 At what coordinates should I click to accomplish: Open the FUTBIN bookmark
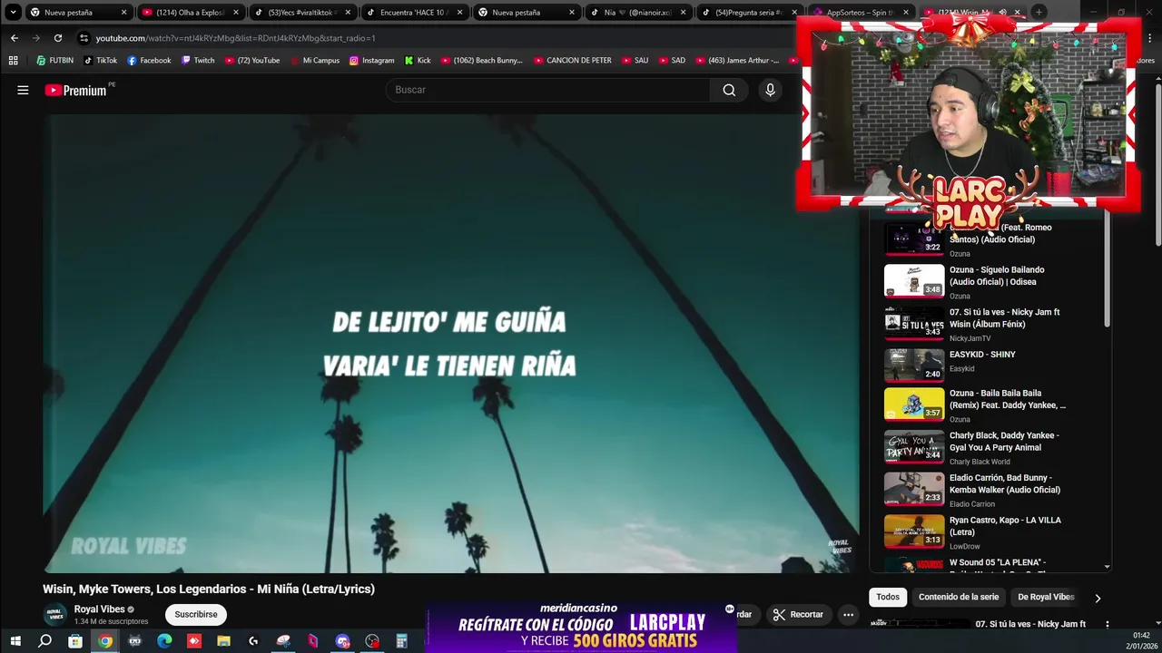point(54,61)
